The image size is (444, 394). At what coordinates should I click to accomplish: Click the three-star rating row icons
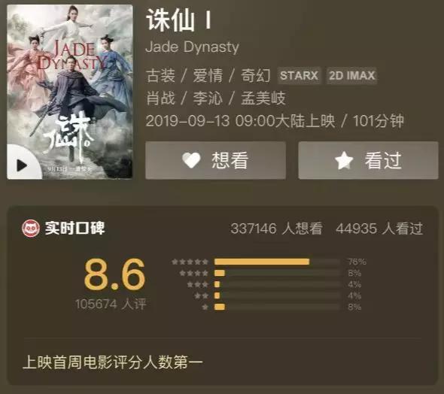pos(198,284)
